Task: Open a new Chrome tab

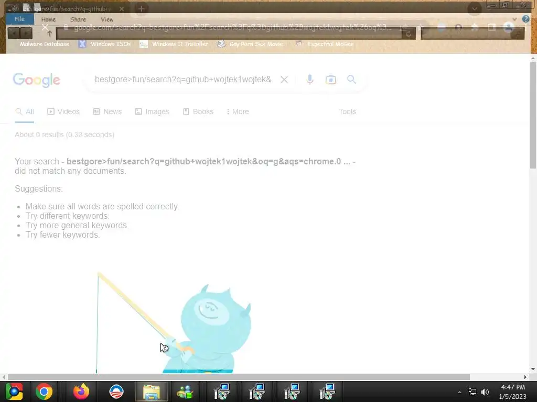Action: point(142,9)
